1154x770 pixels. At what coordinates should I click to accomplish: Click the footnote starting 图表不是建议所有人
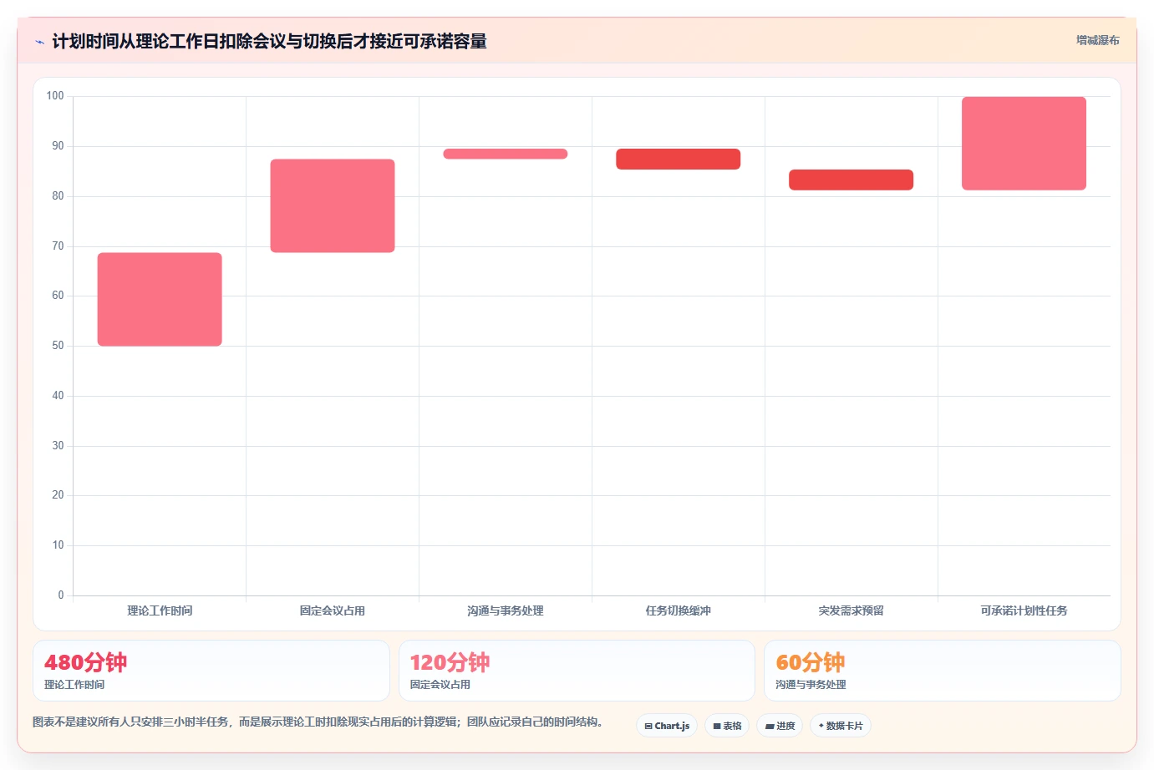pyautogui.click(x=318, y=722)
